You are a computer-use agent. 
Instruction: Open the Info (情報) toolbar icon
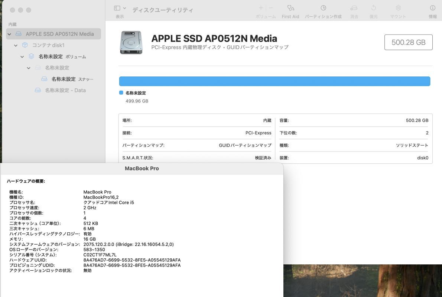(x=432, y=8)
